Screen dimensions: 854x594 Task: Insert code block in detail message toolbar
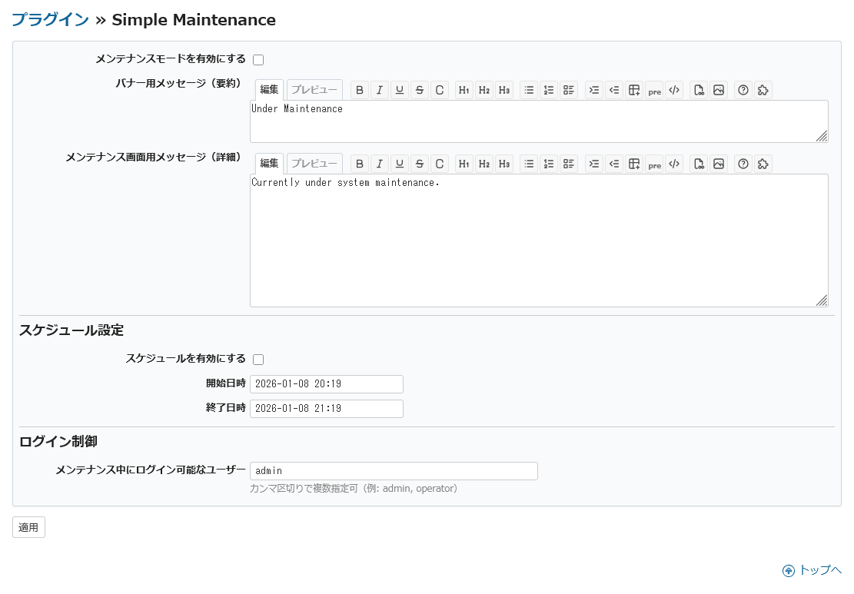point(674,164)
